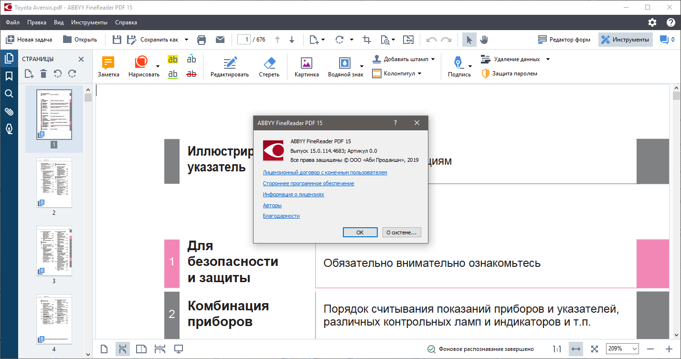Screen dimensions: 681x359
Task: Open Стороннее программное обеспечение link
Action: click(309, 183)
